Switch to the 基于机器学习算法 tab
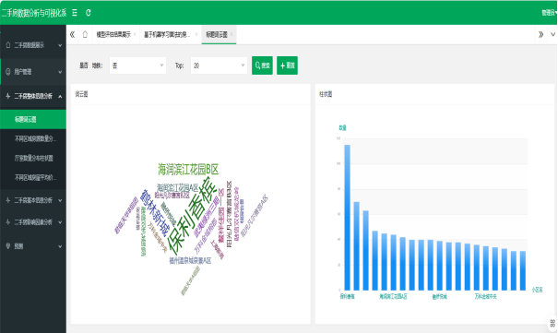The image size is (558, 333). click(x=167, y=34)
